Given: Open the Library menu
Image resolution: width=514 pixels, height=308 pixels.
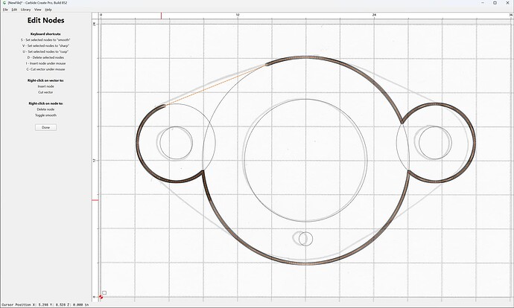Looking at the screenshot, I should click(25, 10).
